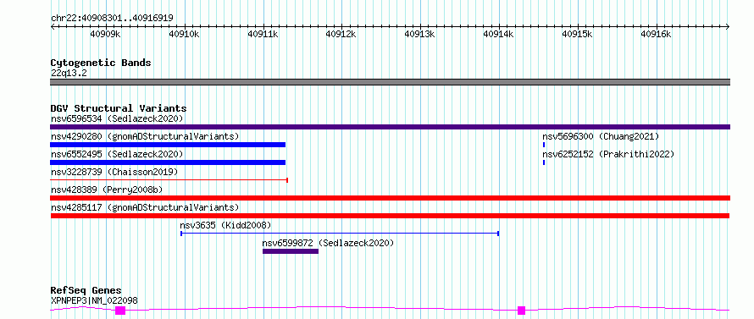Open the Cytogenetic Bands track title
Image resolution: width=754 pixels, height=319 pixels.
[x=101, y=63]
